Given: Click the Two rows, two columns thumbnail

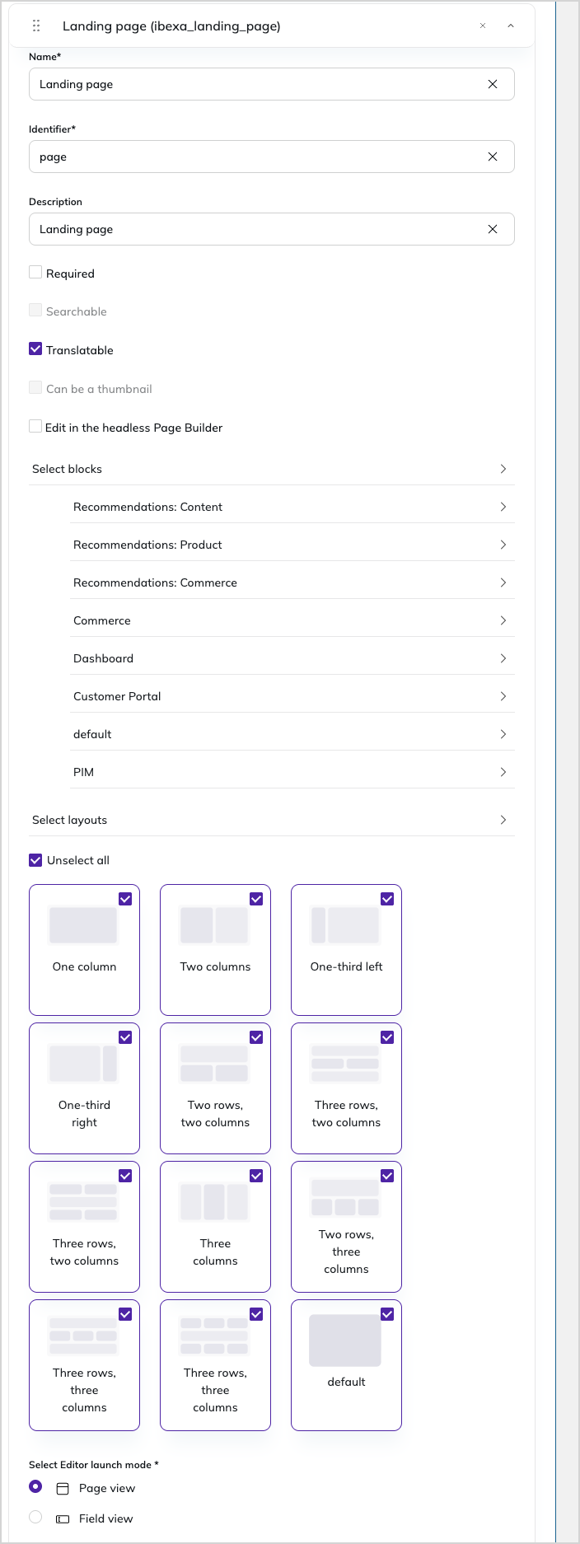Looking at the screenshot, I should (214, 1064).
